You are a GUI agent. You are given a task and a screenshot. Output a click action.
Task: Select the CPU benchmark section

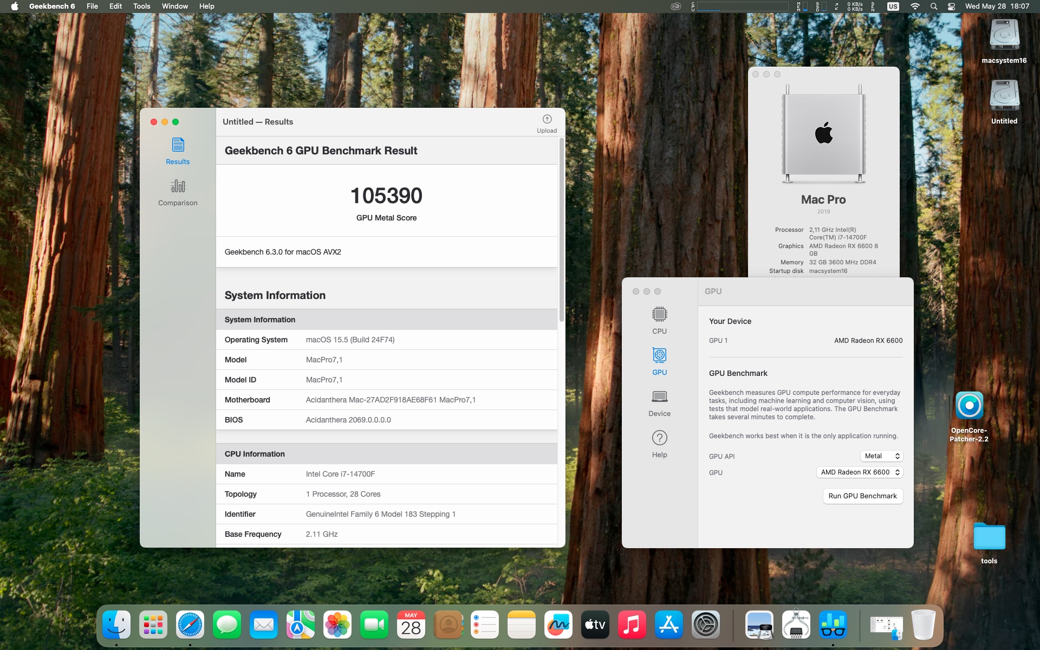(x=659, y=320)
